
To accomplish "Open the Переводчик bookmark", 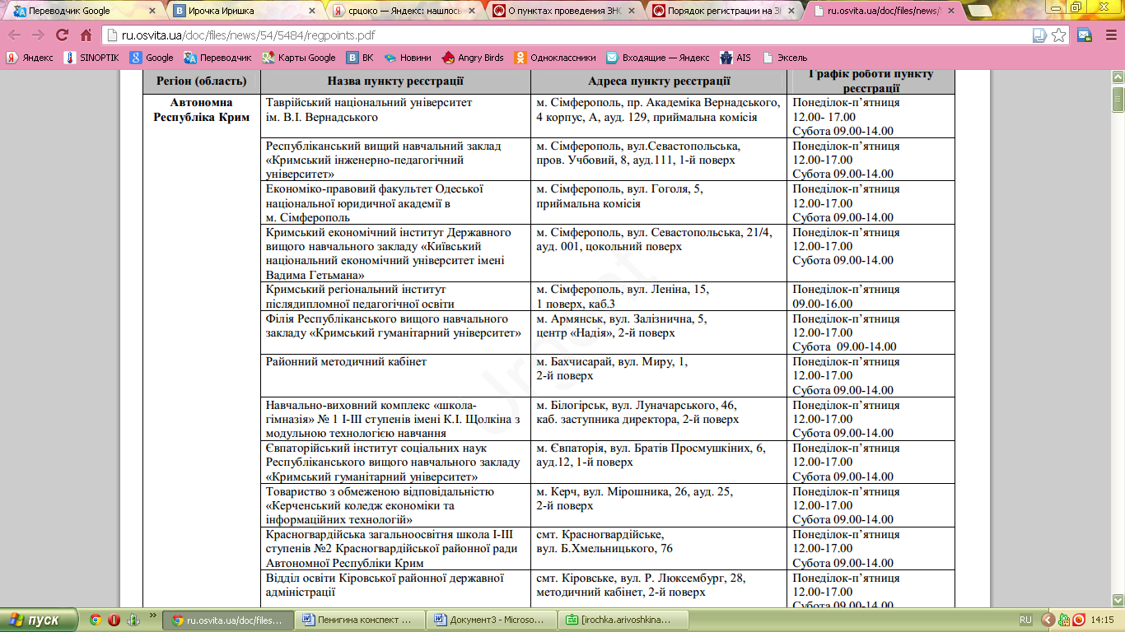I will (x=217, y=58).
